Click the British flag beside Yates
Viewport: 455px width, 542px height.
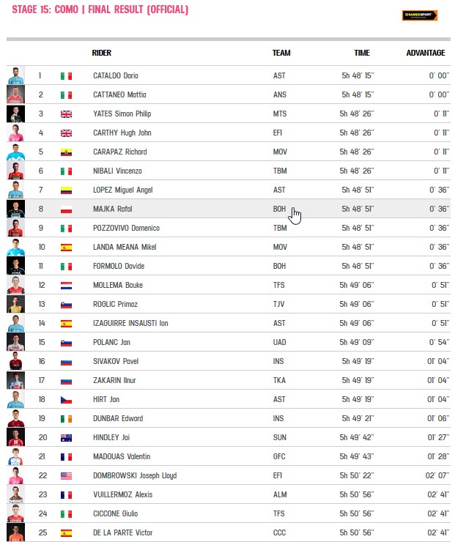[66, 114]
